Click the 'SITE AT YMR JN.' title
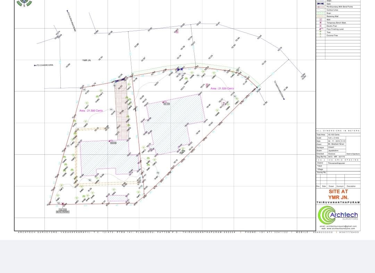Screen dimensions: 375x273 pos(338,194)
